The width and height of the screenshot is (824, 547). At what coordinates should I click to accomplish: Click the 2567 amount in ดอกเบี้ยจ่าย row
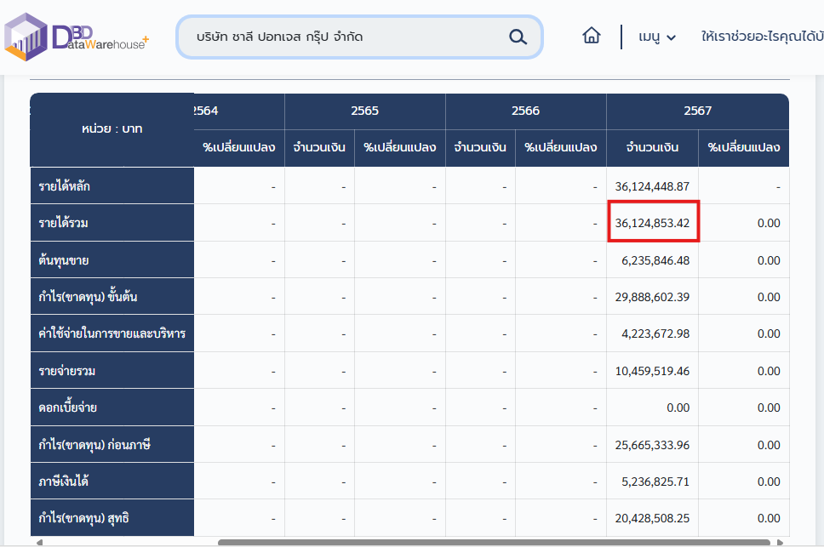click(x=678, y=407)
